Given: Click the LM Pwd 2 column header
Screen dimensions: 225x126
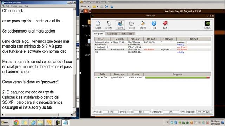Looking at the screenshot, I should pyautogui.click(x=168, y=39).
